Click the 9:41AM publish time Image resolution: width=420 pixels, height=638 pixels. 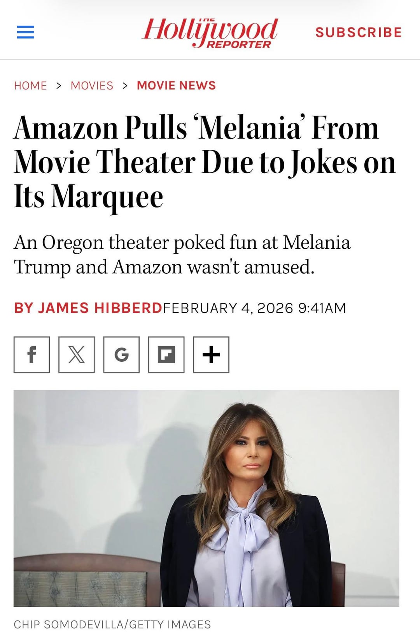(x=322, y=308)
